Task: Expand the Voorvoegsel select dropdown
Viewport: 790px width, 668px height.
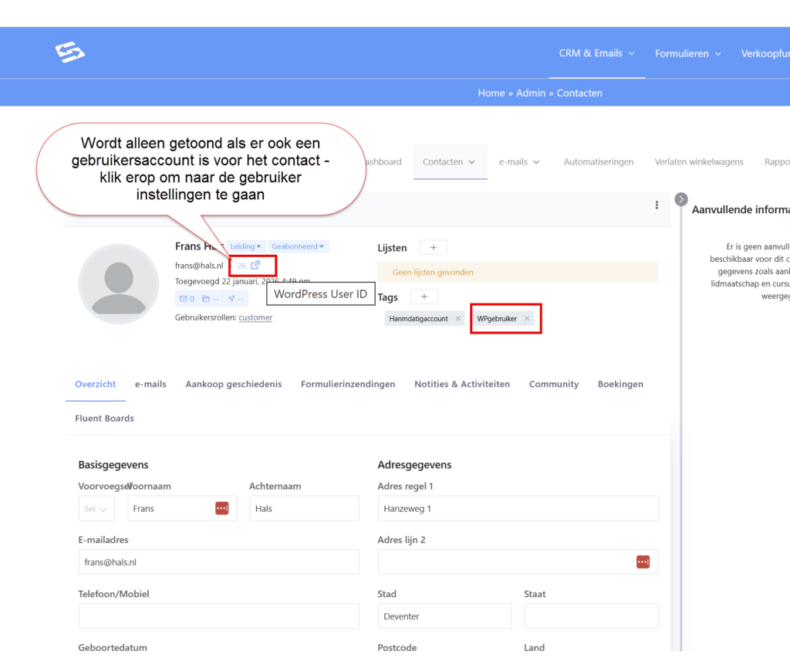Action: pyautogui.click(x=96, y=509)
